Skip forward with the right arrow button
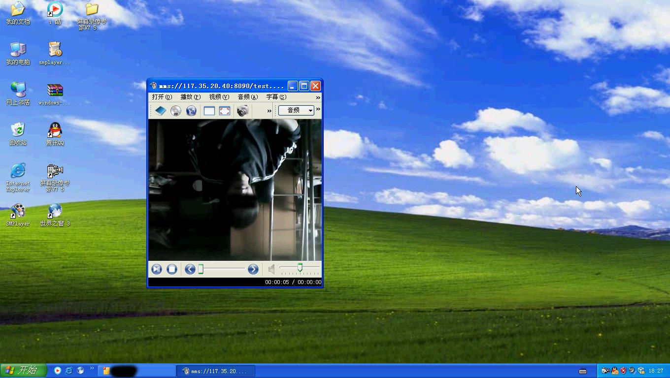670x378 pixels. [253, 269]
